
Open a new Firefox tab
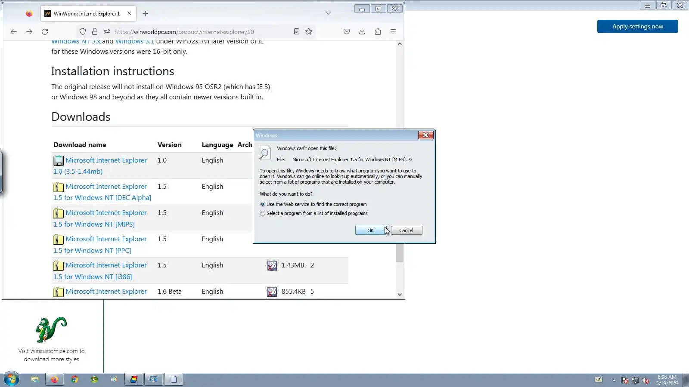point(146,14)
